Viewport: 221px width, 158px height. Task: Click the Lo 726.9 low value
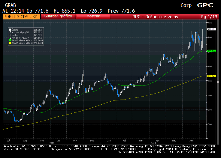click(92, 11)
